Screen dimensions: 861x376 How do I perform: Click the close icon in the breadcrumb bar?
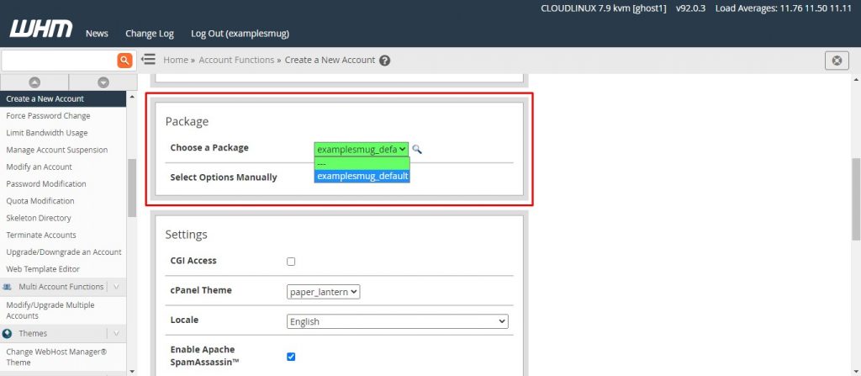(x=837, y=61)
